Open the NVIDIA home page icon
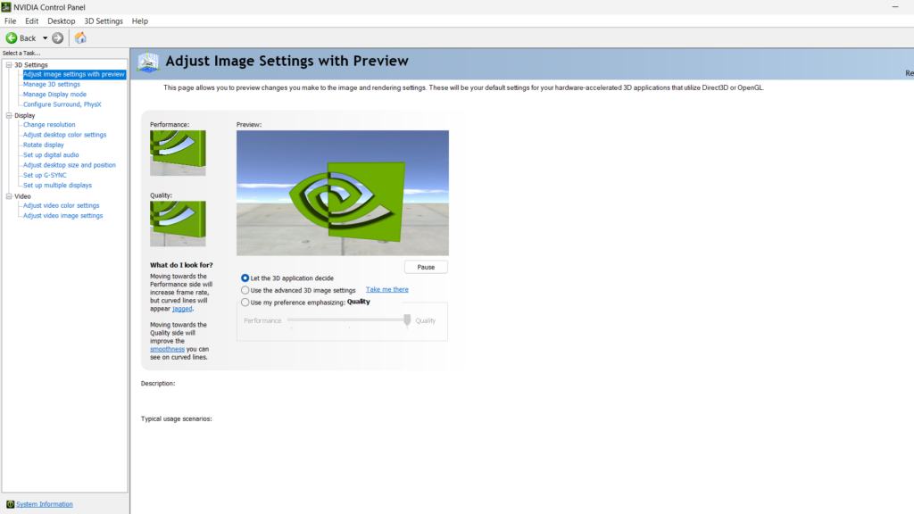The width and height of the screenshot is (914, 514). coord(79,37)
